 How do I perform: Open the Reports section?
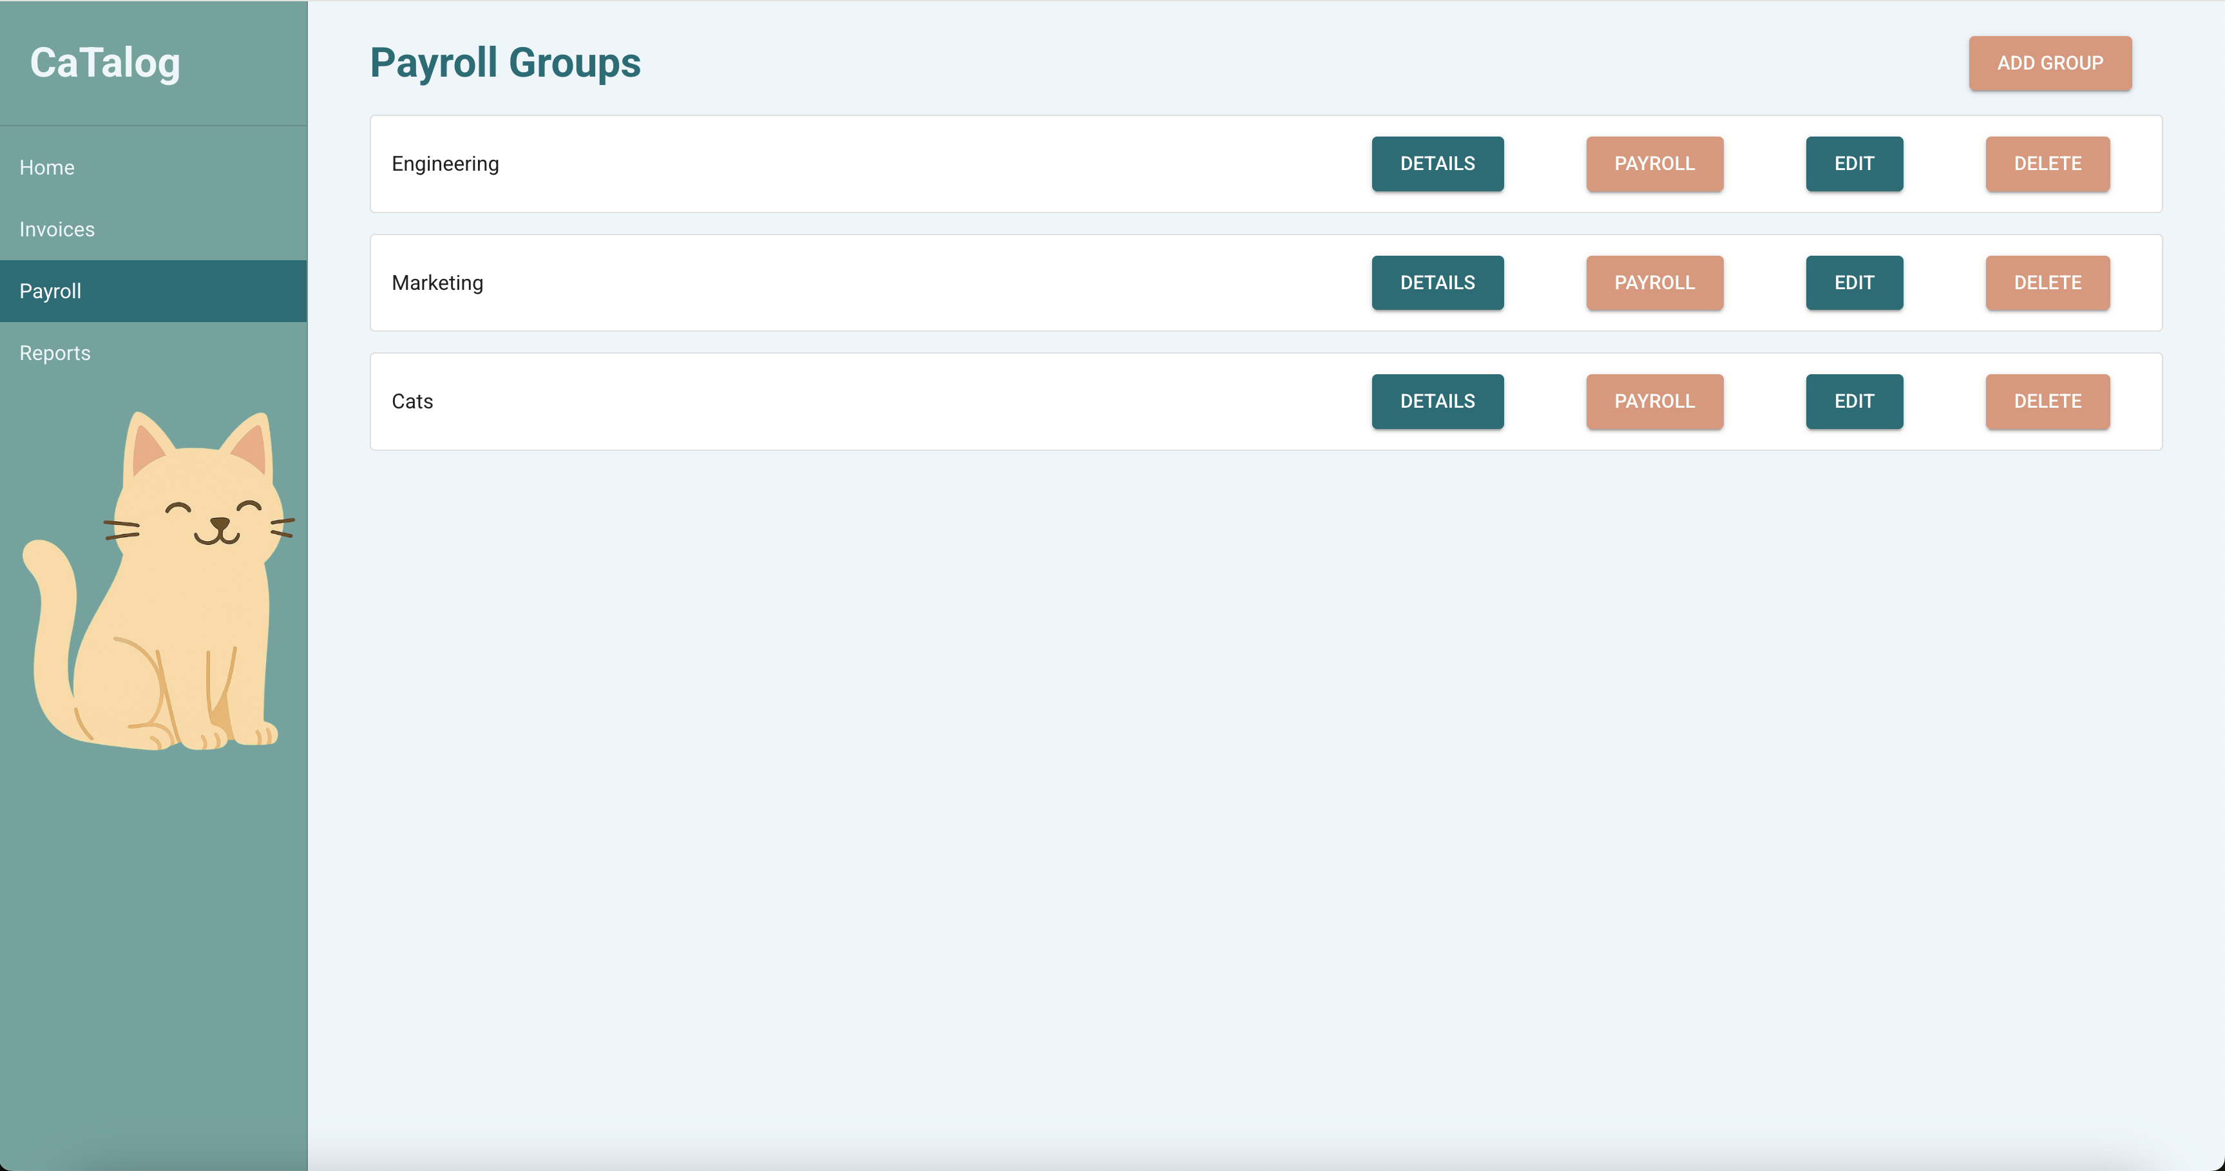[54, 352]
